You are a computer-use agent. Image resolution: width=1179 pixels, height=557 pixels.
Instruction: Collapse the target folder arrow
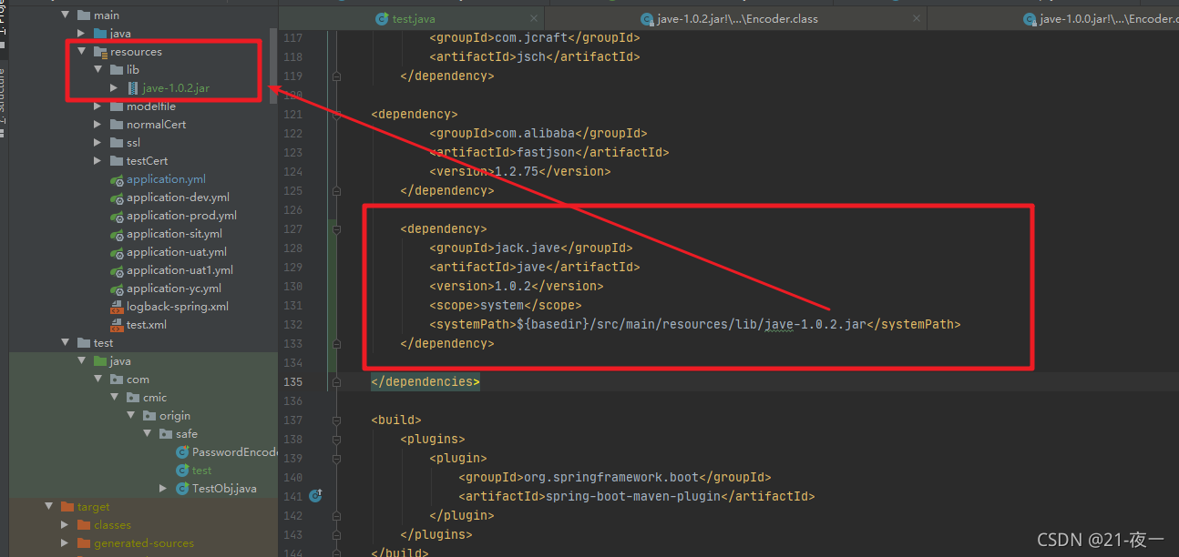click(48, 507)
